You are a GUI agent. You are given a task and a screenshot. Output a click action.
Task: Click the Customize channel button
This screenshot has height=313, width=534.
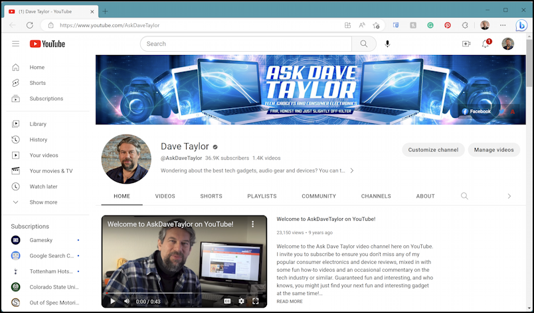coord(433,150)
